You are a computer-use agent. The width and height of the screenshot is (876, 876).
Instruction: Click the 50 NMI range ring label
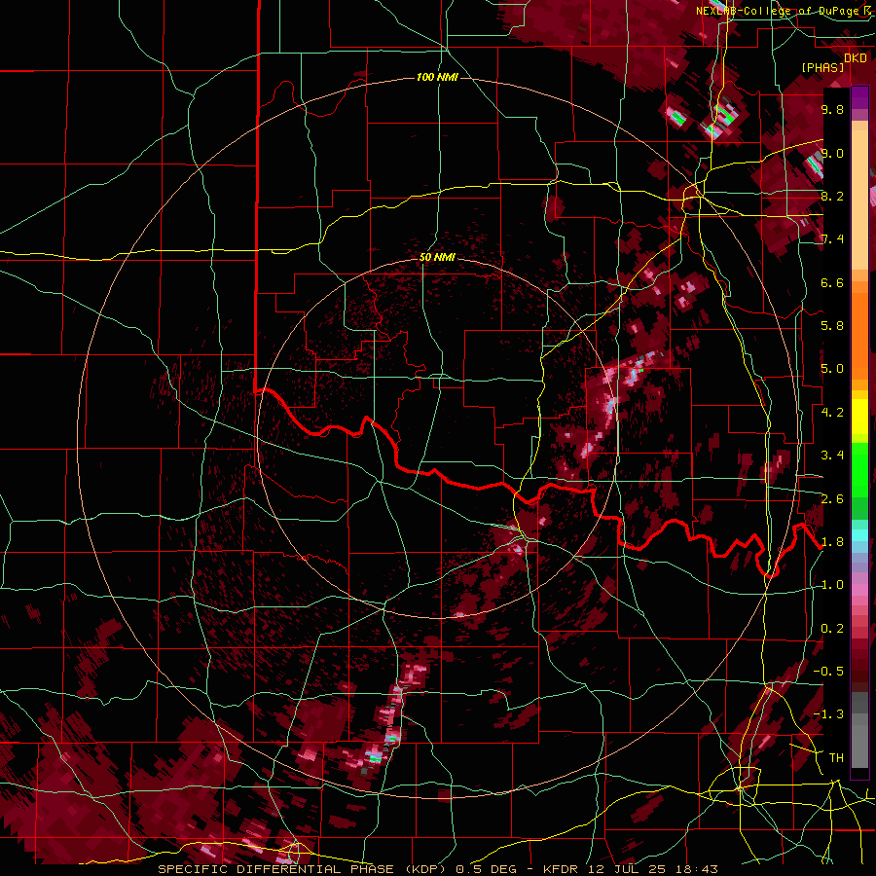(x=437, y=258)
